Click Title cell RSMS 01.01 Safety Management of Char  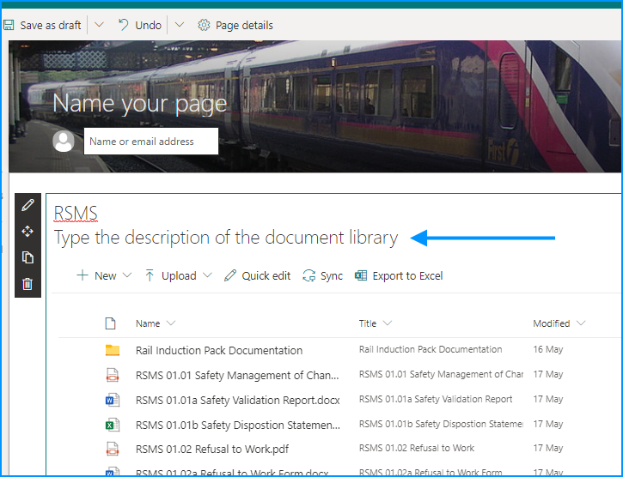click(x=441, y=374)
